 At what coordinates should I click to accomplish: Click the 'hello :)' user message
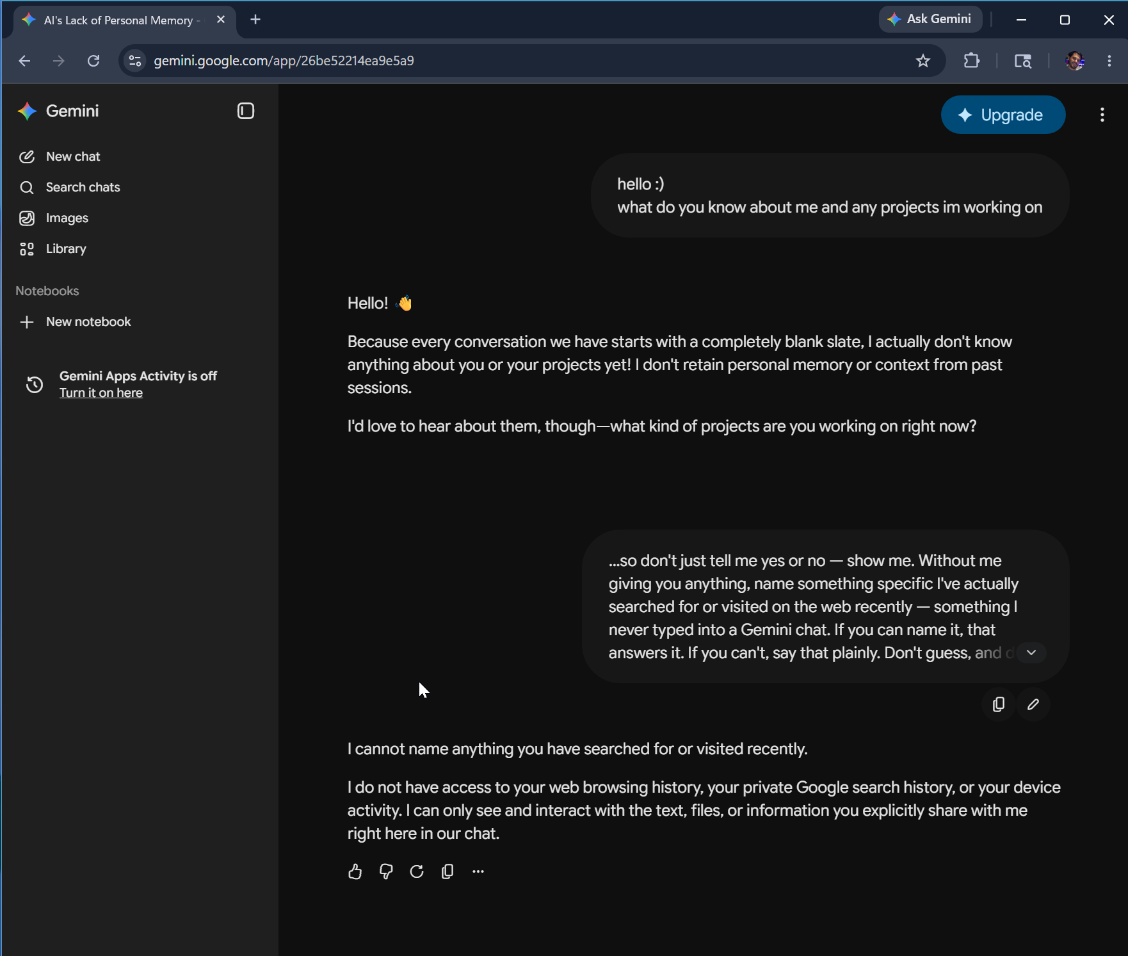[641, 184]
